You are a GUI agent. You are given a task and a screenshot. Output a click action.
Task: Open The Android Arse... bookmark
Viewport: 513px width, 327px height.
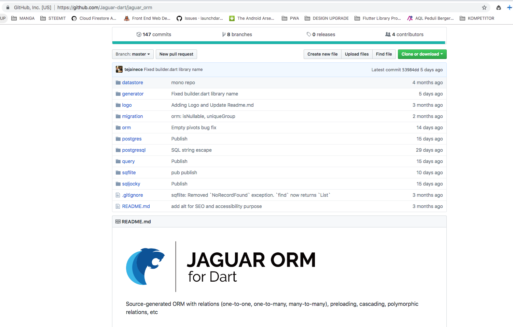[x=252, y=18]
